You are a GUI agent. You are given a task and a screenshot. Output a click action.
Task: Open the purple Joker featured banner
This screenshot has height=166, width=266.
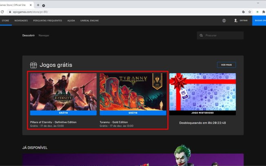pyautogui.click(x=133, y=159)
